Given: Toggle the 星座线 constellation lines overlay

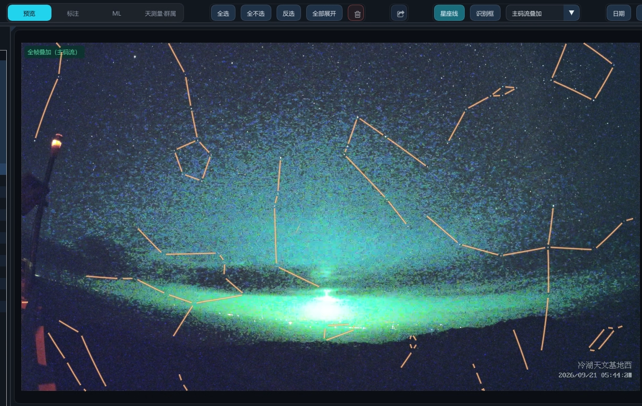Looking at the screenshot, I should (449, 14).
